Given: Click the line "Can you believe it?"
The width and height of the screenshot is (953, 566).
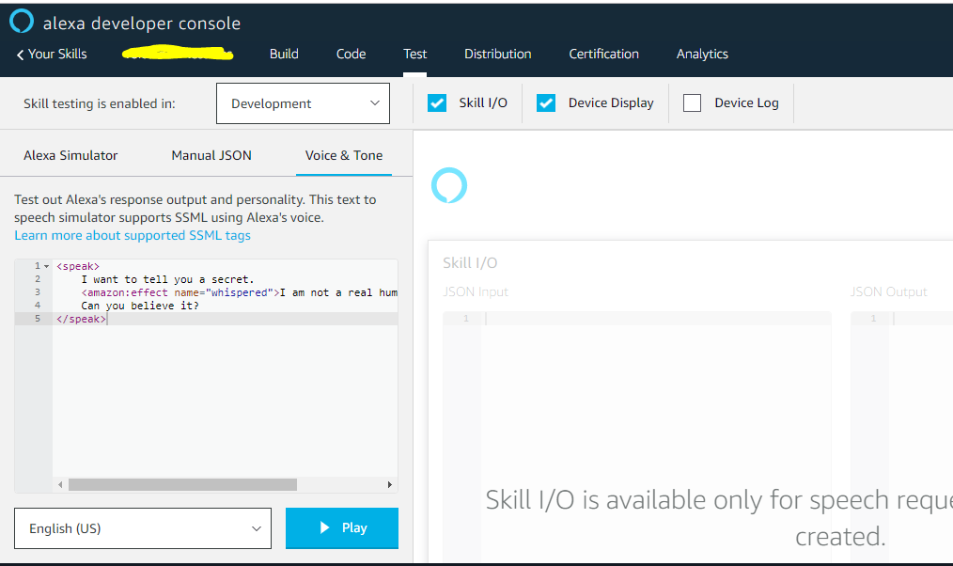Looking at the screenshot, I should pos(140,306).
